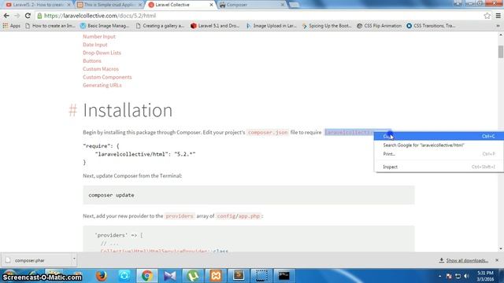Open the downloaded composer.phar file
504x283 pixels.
click(x=35, y=260)
